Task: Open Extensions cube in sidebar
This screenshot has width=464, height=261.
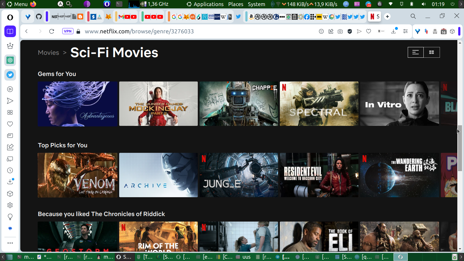Action: click(x=10, y=194)
